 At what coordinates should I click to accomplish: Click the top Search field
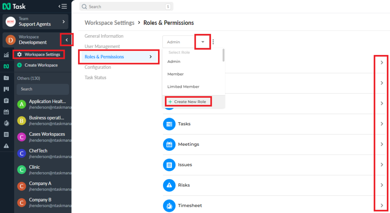point(126,6)
